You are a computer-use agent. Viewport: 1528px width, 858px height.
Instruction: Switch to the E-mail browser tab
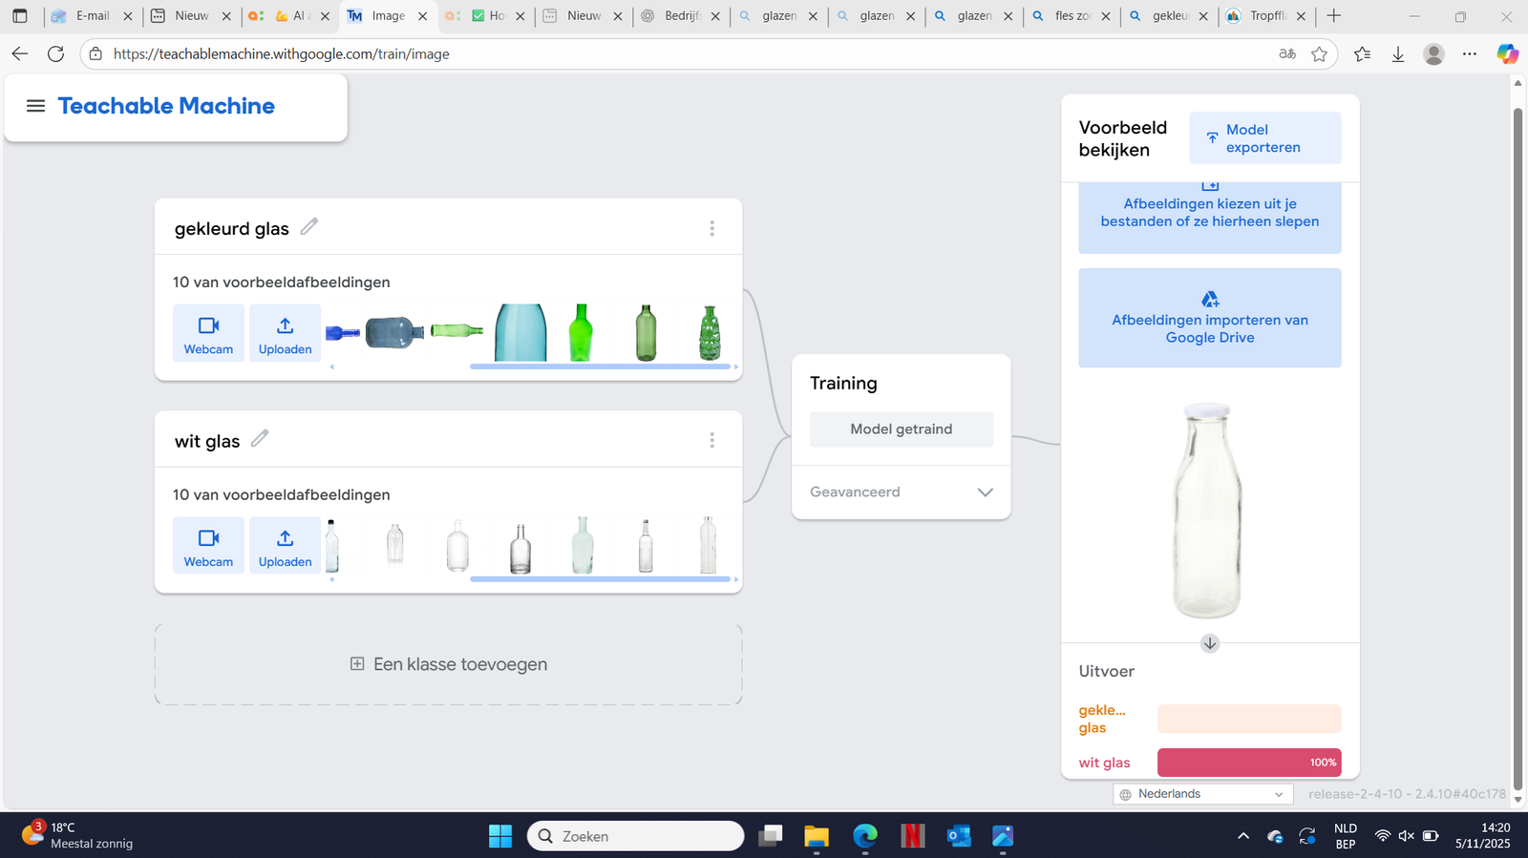point(91,16)
